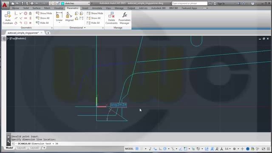Click Show All in Geometric panel
Screen dimensions: 272x153
43,18
